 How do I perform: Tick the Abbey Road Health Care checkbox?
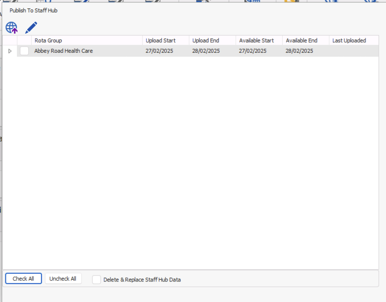tap(24, 51)
